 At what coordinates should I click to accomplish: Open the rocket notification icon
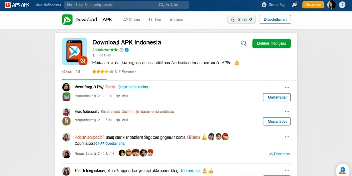pyautogui.click(x=294, y=4)
